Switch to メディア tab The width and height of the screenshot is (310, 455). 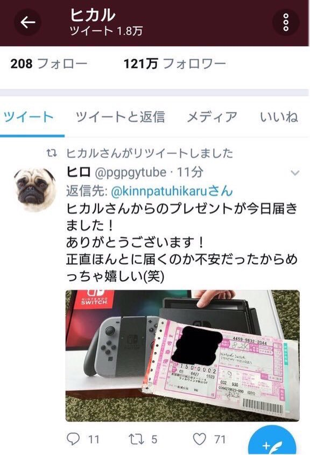coord(212,117)
